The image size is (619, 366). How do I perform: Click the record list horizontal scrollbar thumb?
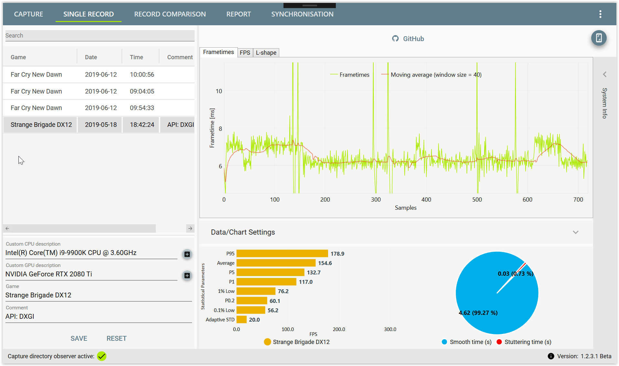83,228
